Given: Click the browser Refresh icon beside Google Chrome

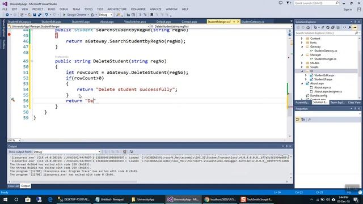Looking at the screenshot, I should [x=92, y=15].
